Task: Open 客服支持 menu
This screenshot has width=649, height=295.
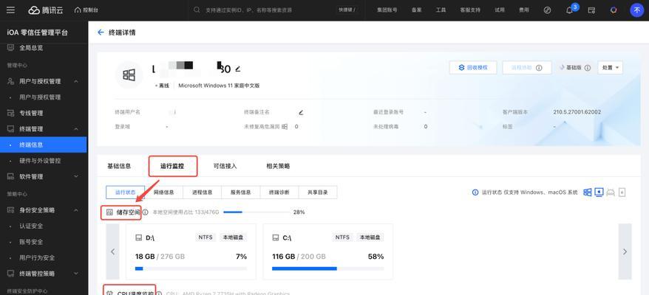Action: [x=470, y=10]
